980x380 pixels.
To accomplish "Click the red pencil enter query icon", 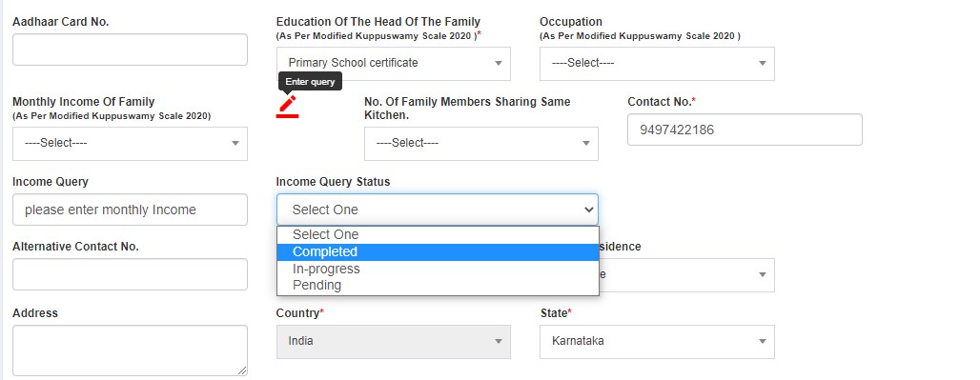I will coord(288,106).
